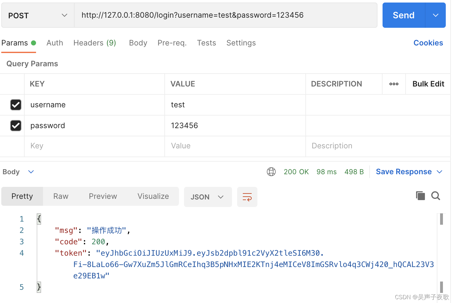The image size is (454, 303).
Task: Click Save Response
Action: [404, 172]
